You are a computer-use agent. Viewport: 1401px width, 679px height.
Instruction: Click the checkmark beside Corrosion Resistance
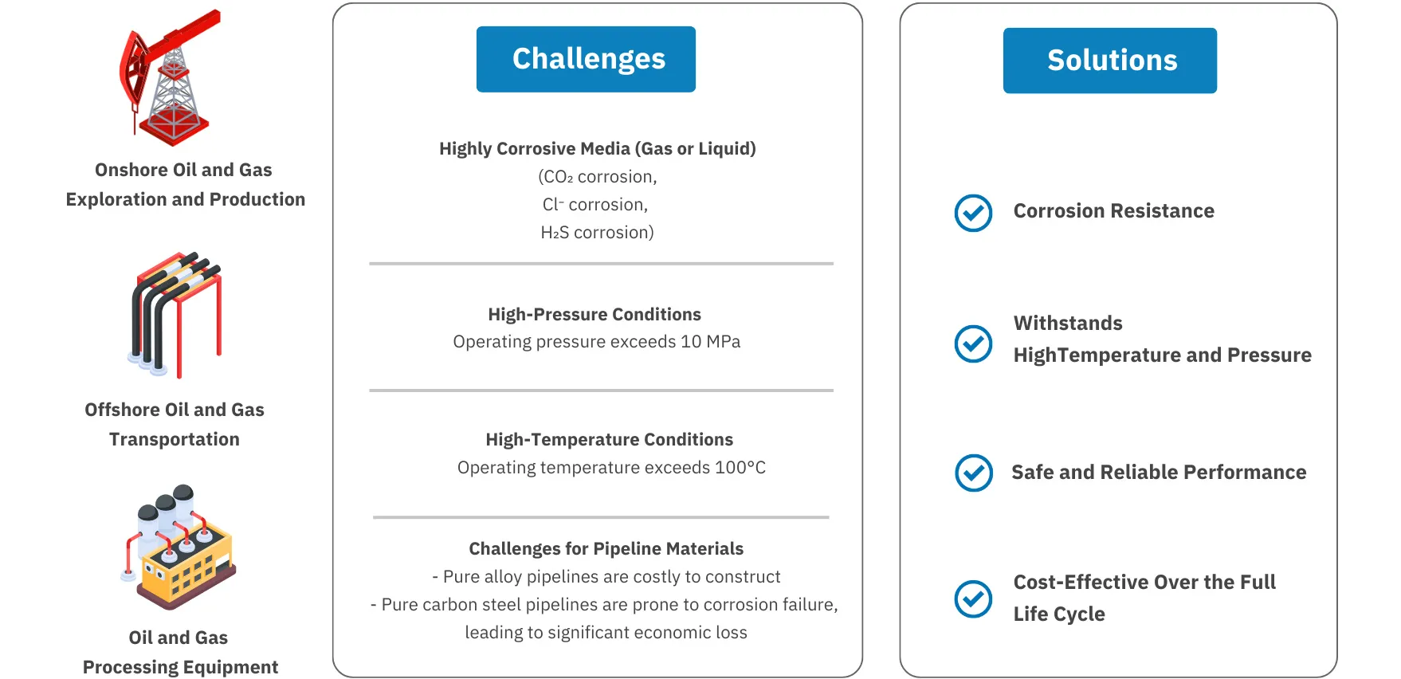click(x=973, y=213)
